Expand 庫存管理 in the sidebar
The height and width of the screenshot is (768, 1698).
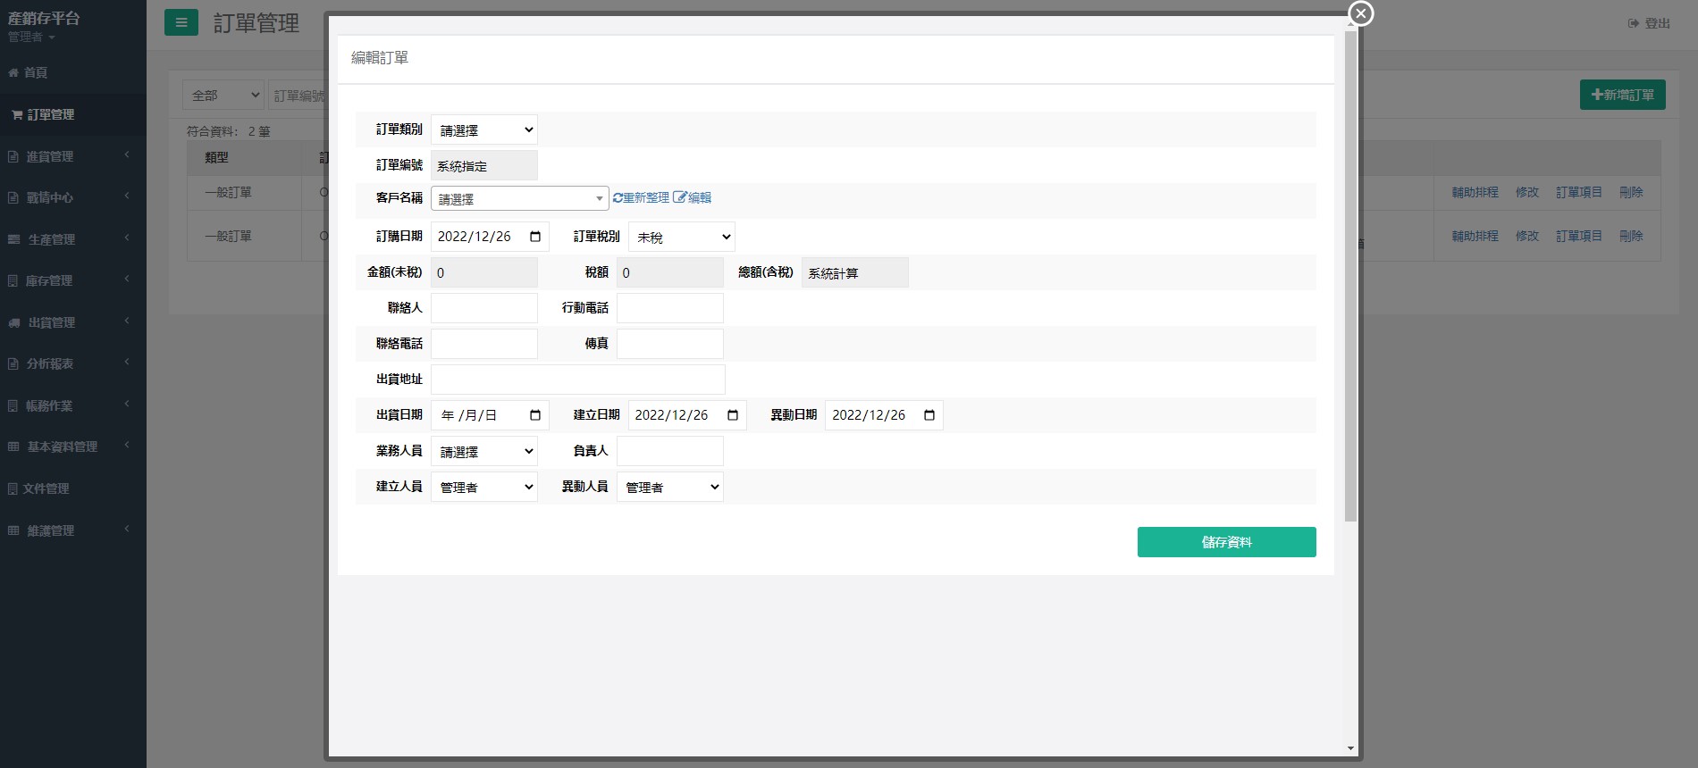point(73,280)
